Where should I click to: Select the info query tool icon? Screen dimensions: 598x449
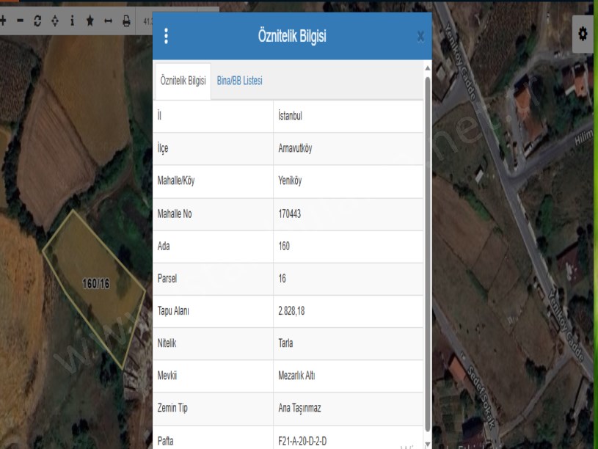click(x=72, y=21)
